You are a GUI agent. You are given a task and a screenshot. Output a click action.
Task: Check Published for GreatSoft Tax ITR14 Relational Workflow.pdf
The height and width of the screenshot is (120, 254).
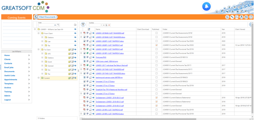point(156,89)
